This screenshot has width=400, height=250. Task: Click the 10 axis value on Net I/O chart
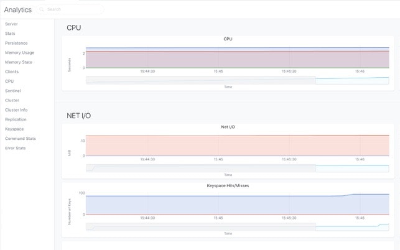click(83, 141)
